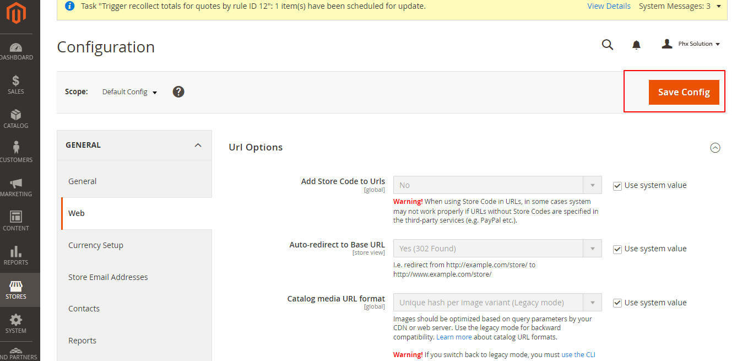Click the search magnifier icon
Viewport: 737px width, 361px height.
pos(607,45)
